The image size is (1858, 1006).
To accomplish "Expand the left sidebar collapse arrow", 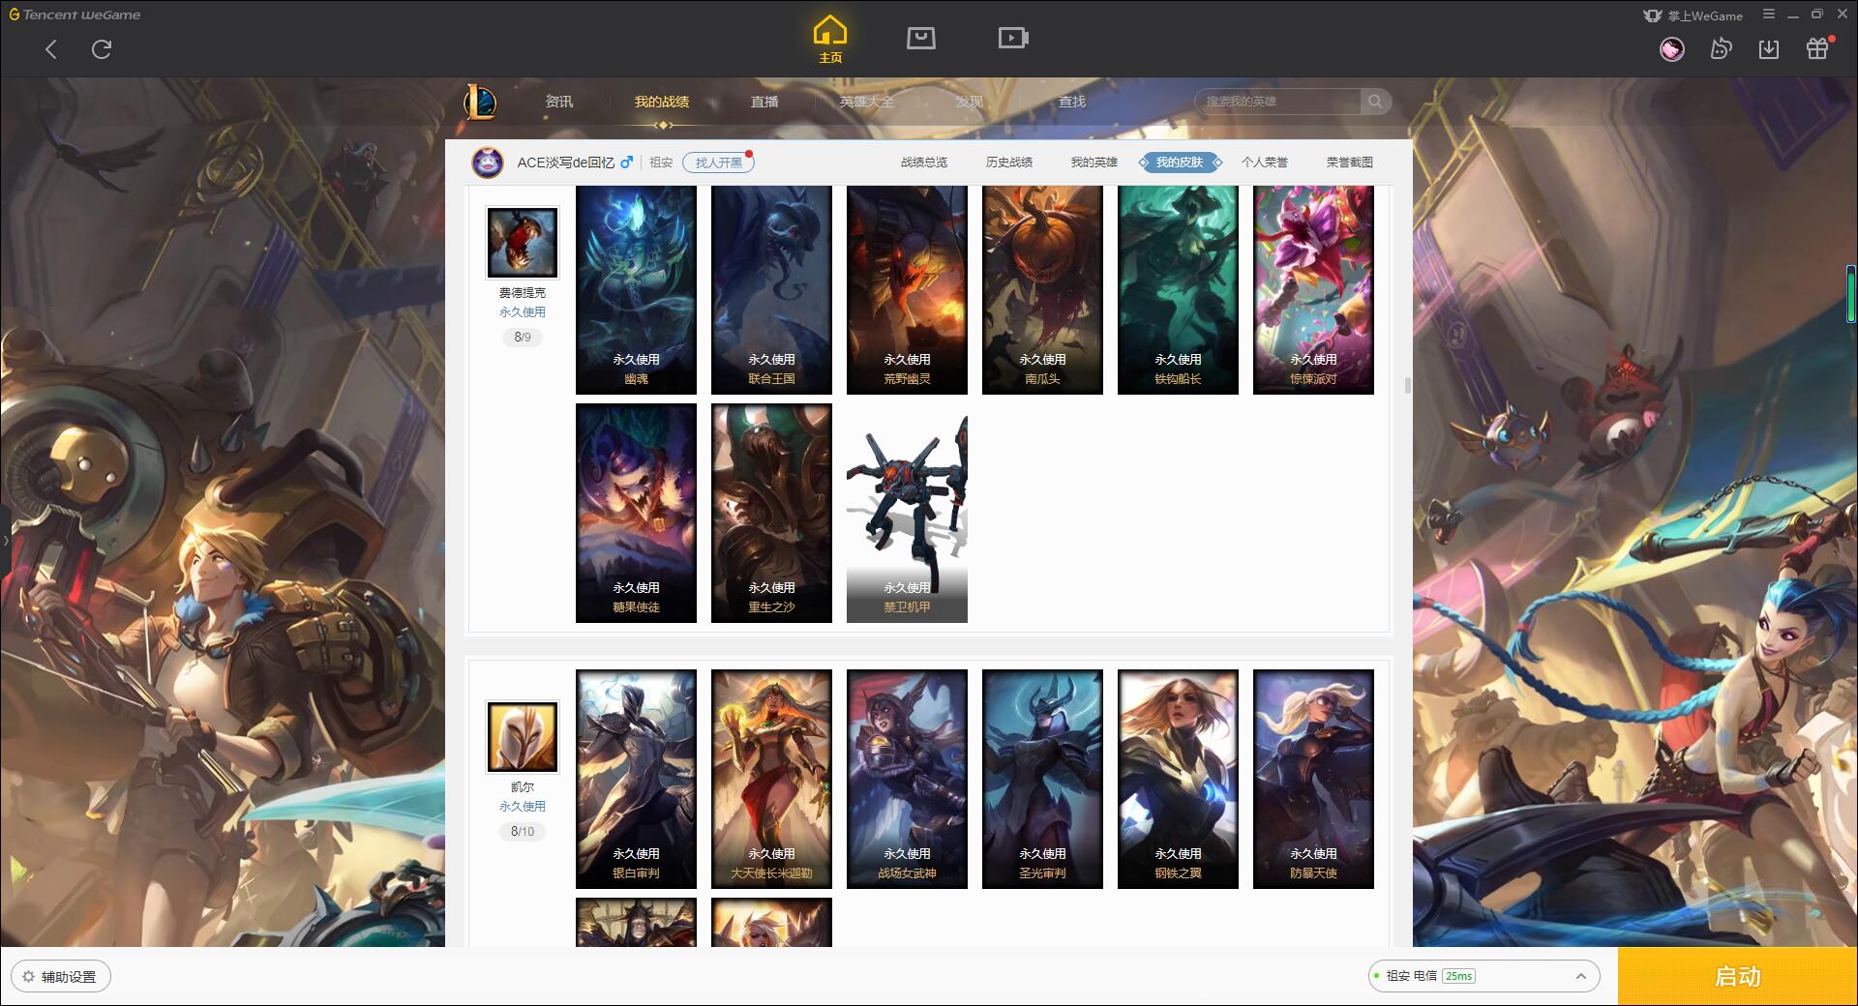I will (x=5, y=541).
